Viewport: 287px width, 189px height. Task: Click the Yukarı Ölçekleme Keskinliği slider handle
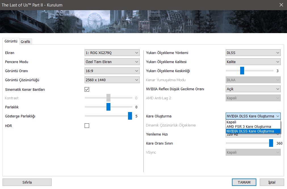coord(242,71)
